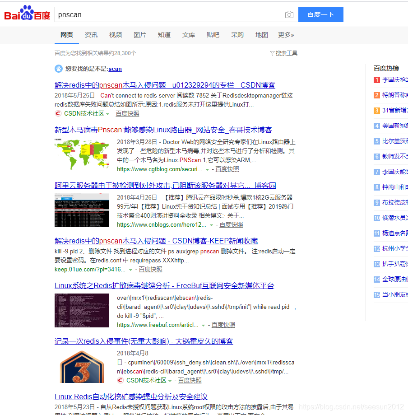This screenshot has height=415, width=408.
Task: Open the 文库 tab
Action: [188, 35]
